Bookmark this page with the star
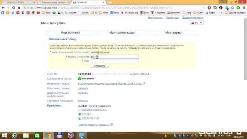Screen dimensions: 247x139 click(203, 8)
